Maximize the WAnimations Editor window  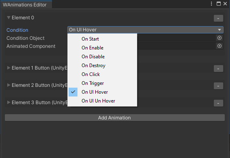click(x=219, y=4)
